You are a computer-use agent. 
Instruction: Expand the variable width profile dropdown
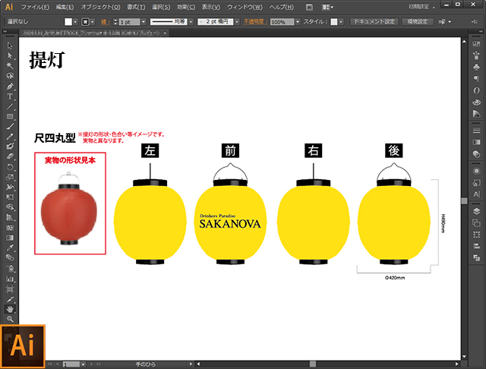click(x=191, y=22)
